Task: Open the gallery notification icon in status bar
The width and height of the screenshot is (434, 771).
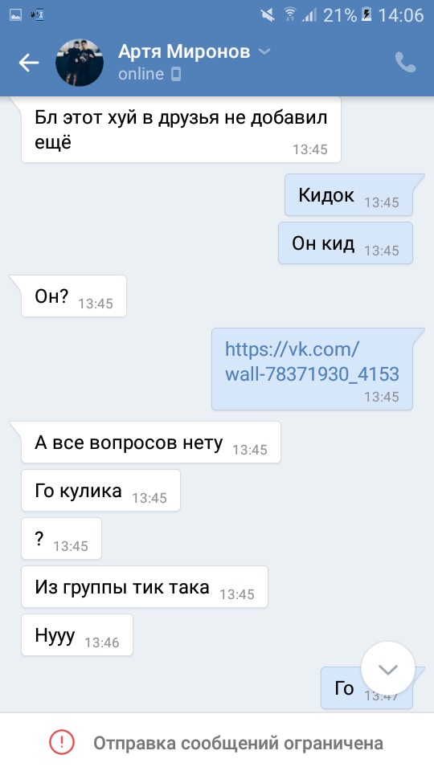Action: (15, 16)
